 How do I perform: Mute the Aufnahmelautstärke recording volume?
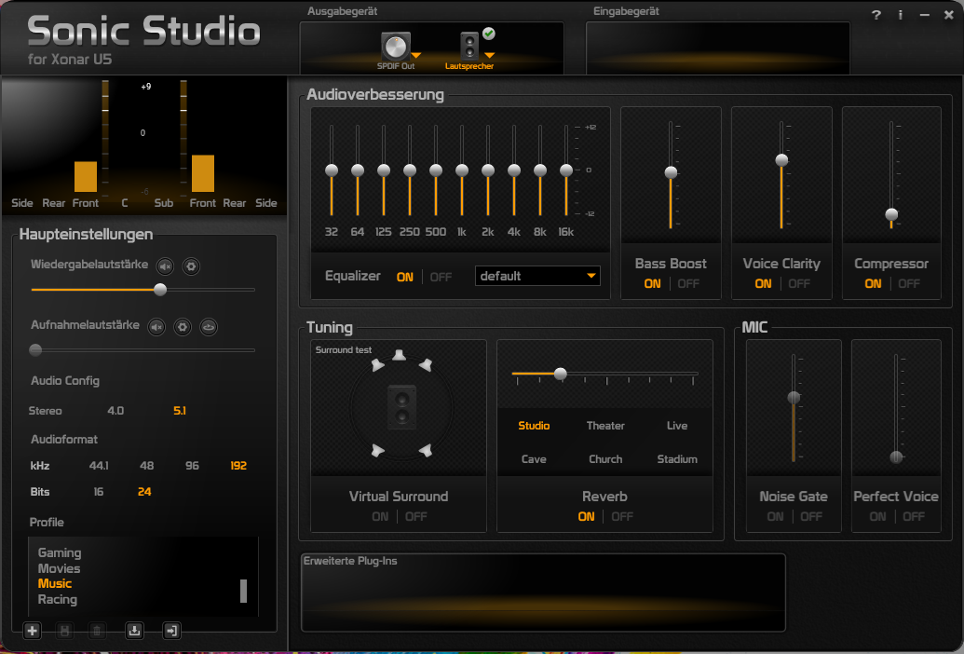[156, 327]
